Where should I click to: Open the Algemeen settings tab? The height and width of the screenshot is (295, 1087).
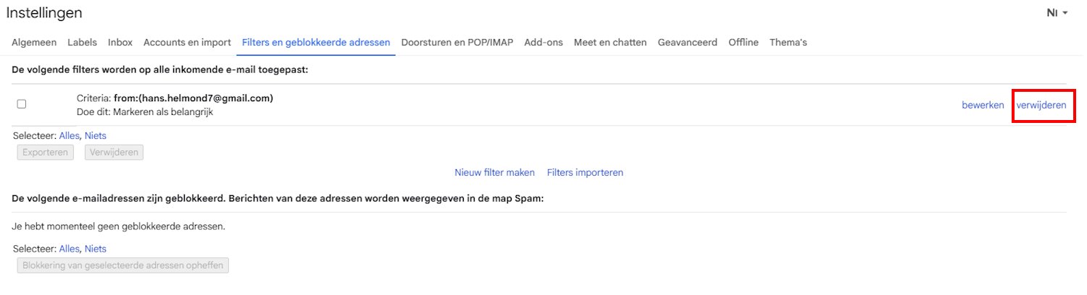(x=34, y=42)
